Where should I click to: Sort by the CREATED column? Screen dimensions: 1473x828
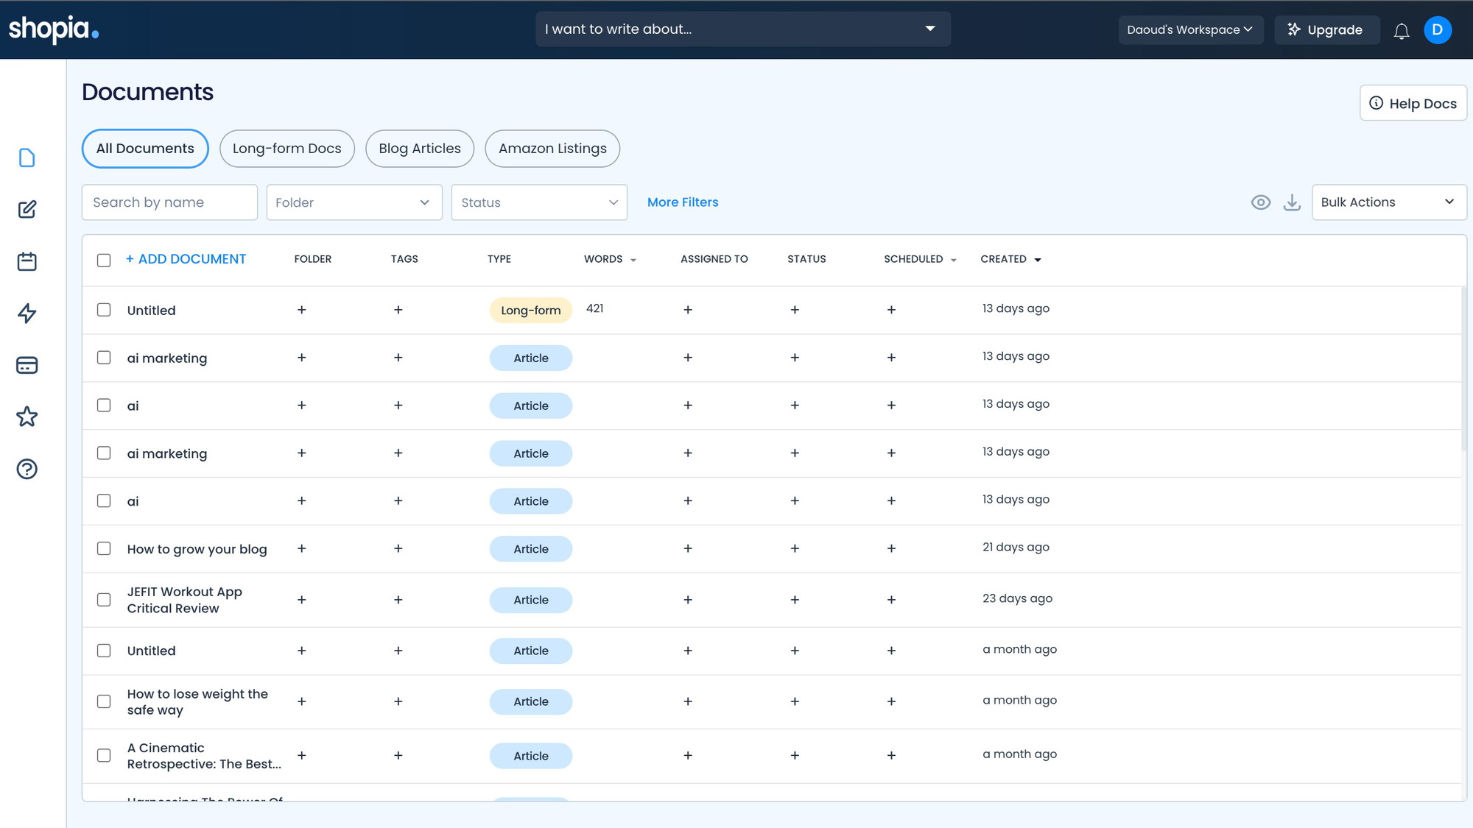(x=1010, y=259)
